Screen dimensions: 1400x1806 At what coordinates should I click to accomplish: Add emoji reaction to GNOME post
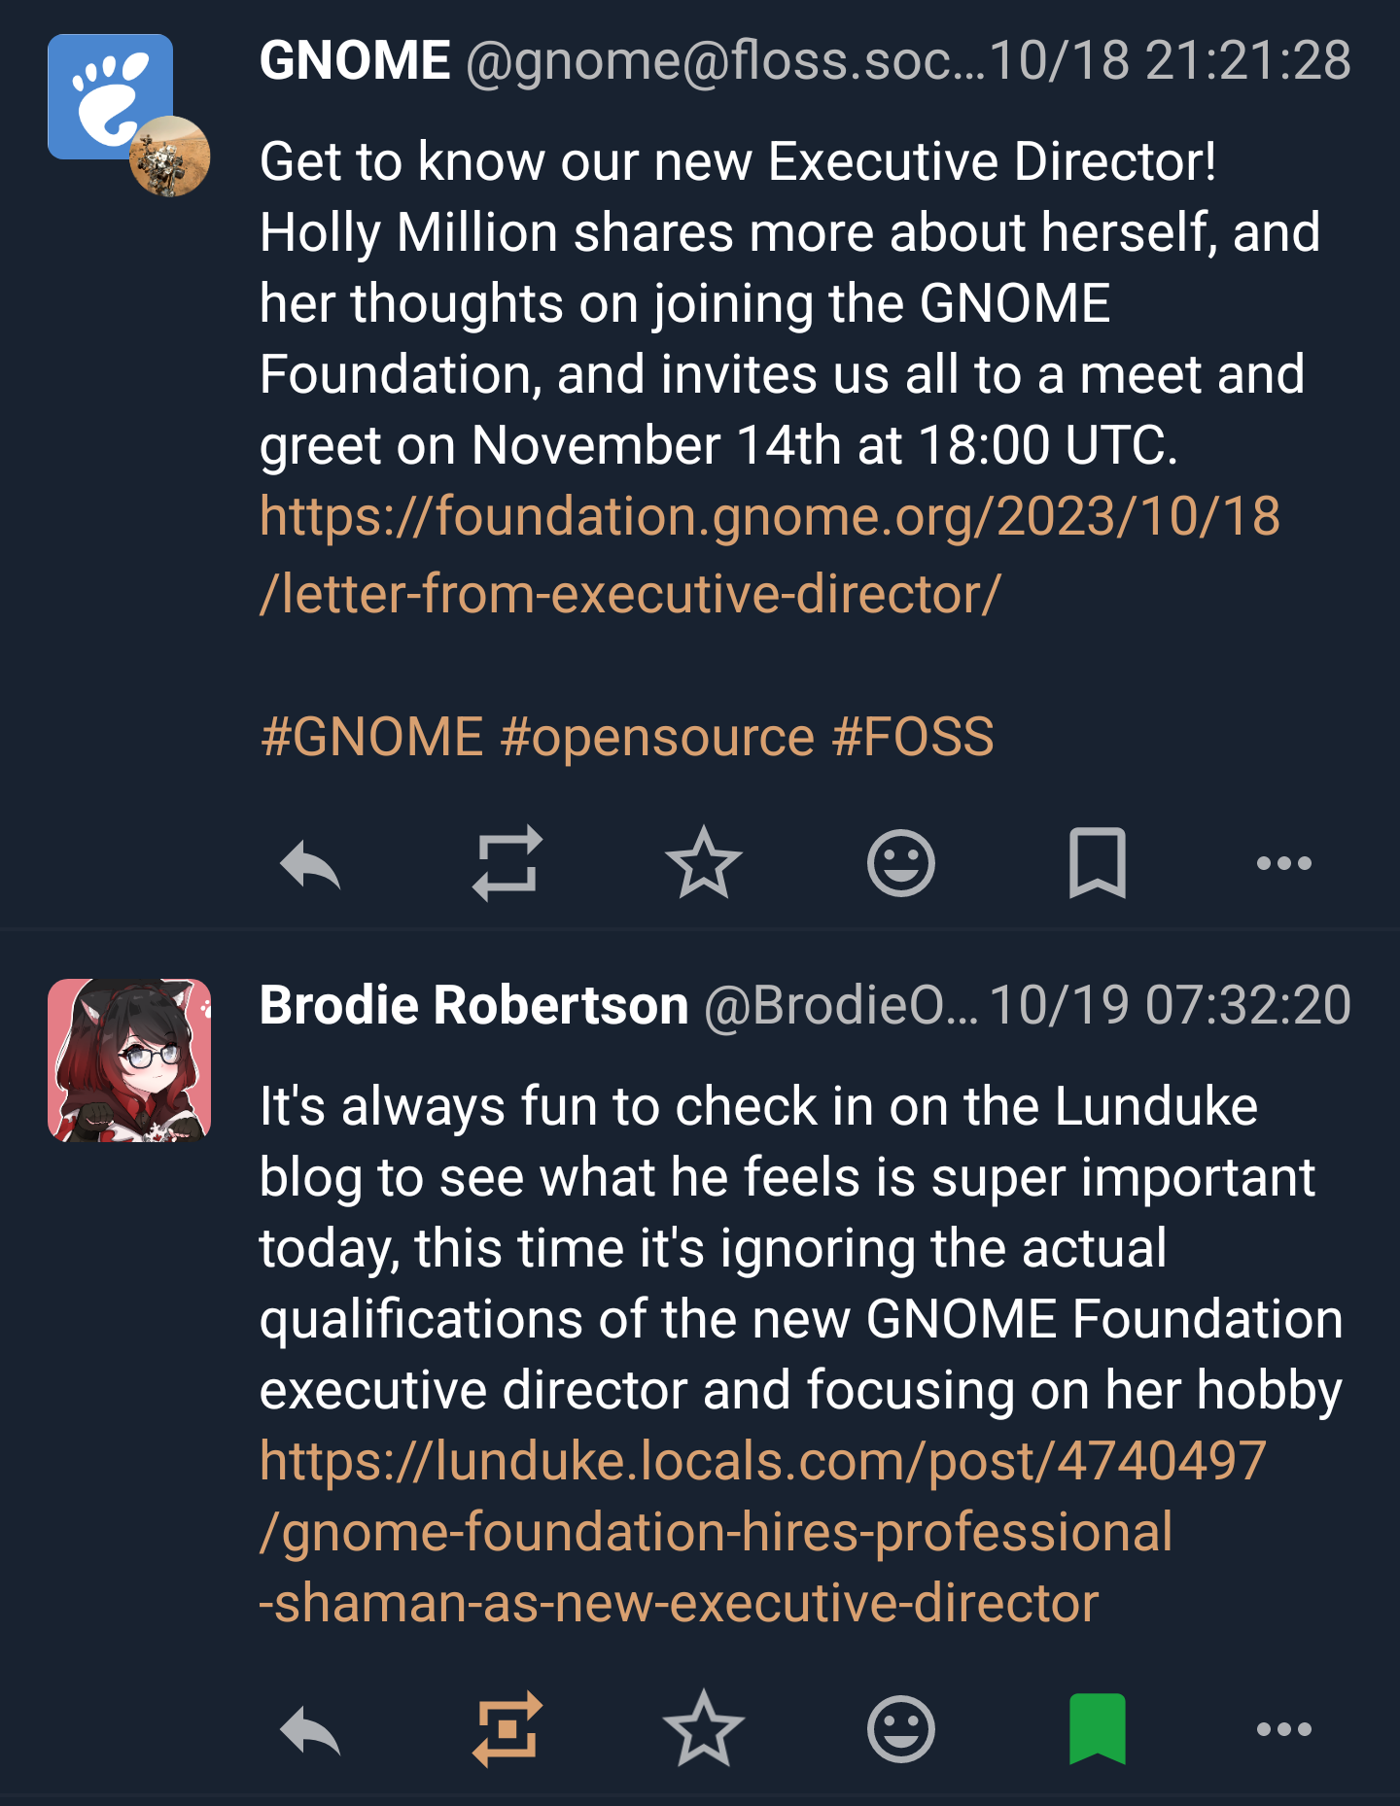pyautogui.click(x=901, y=863)
